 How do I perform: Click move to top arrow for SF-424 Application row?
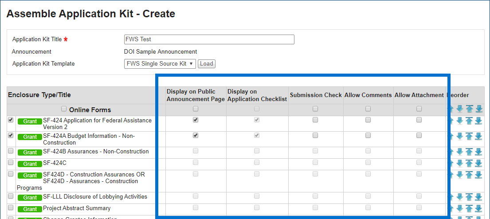[x=469, y=121]
